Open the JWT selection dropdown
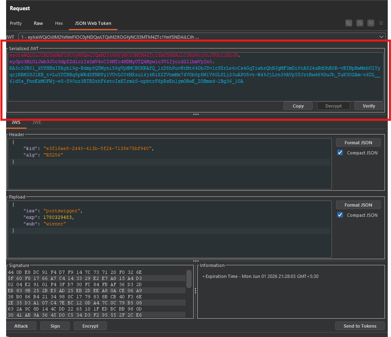 [x=202, y=37]
